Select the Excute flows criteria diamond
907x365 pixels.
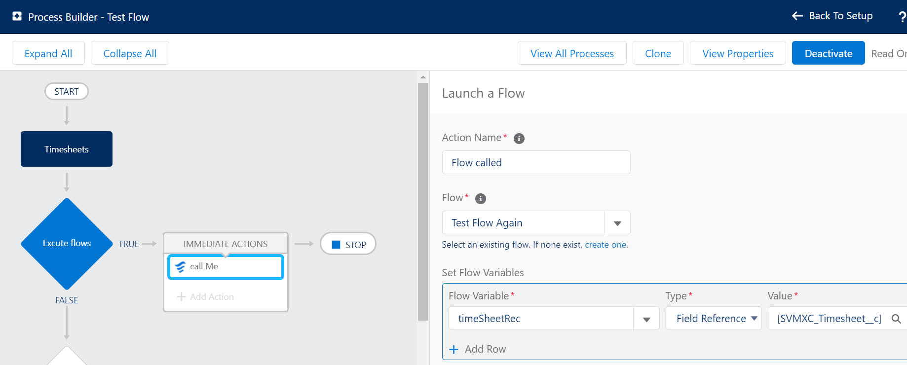67,244
